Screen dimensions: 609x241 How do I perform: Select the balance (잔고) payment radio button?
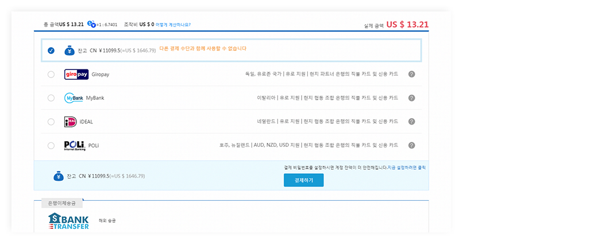51,50
